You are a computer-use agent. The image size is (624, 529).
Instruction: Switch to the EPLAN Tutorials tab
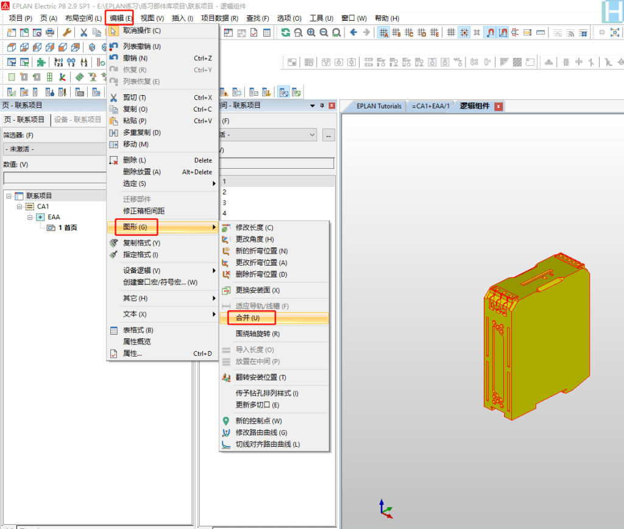click(x=378, y=106)
